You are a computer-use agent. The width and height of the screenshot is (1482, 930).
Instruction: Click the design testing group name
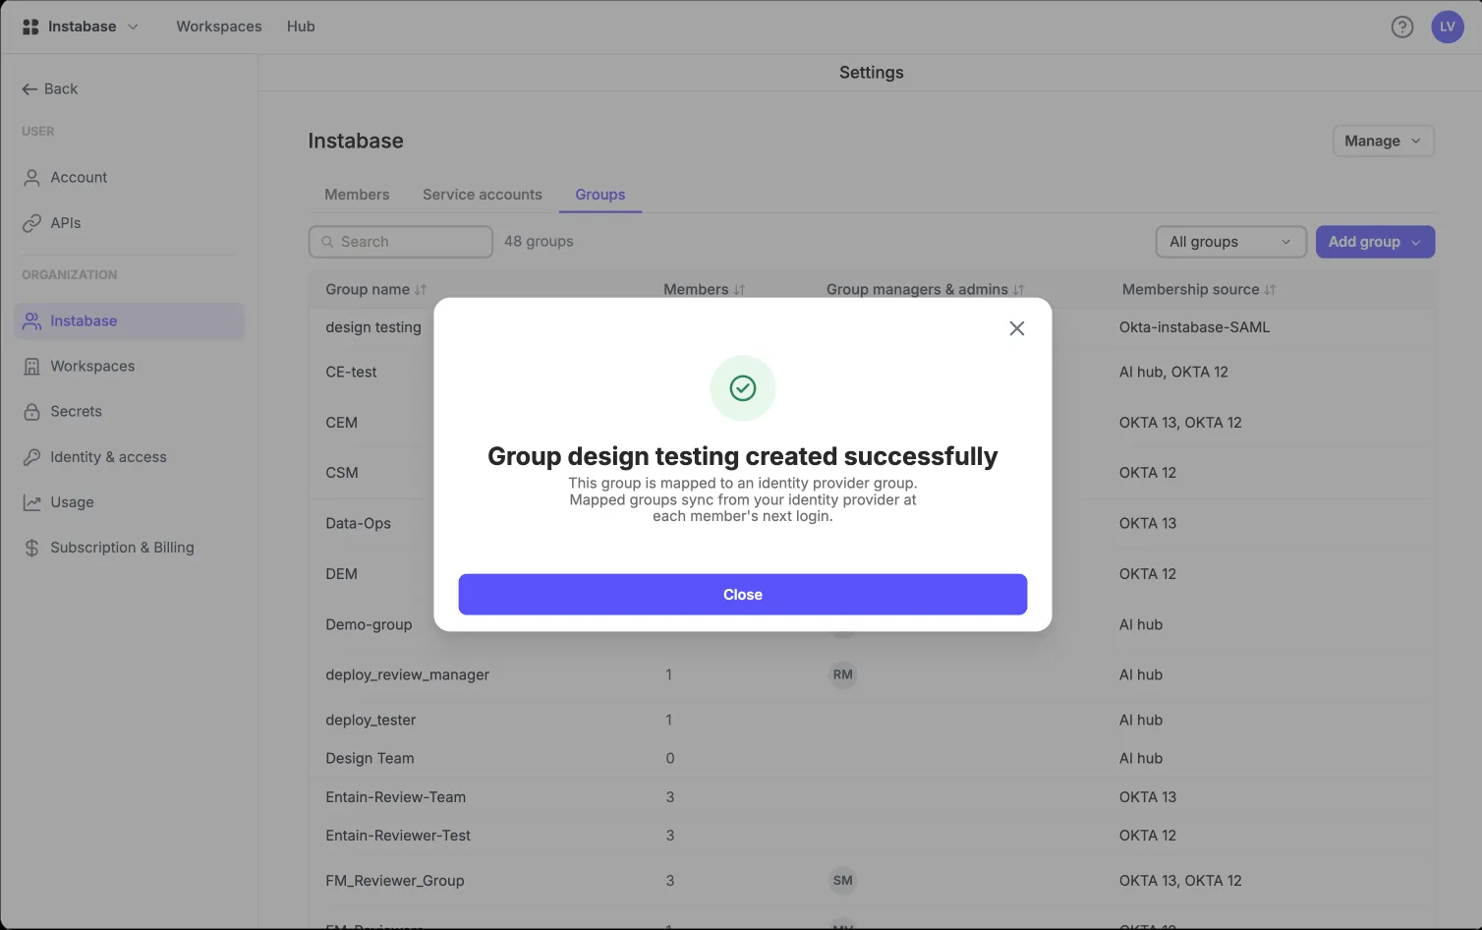(373, 327)
